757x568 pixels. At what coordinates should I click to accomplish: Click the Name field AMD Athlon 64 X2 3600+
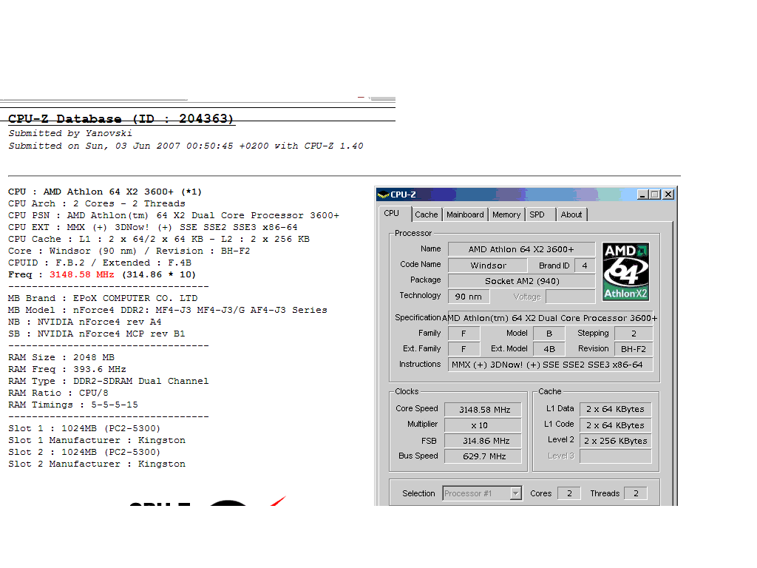point(521,249)
